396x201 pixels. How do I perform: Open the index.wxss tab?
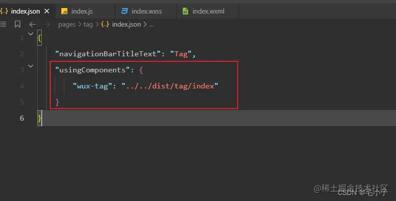[x=146, y=12]
